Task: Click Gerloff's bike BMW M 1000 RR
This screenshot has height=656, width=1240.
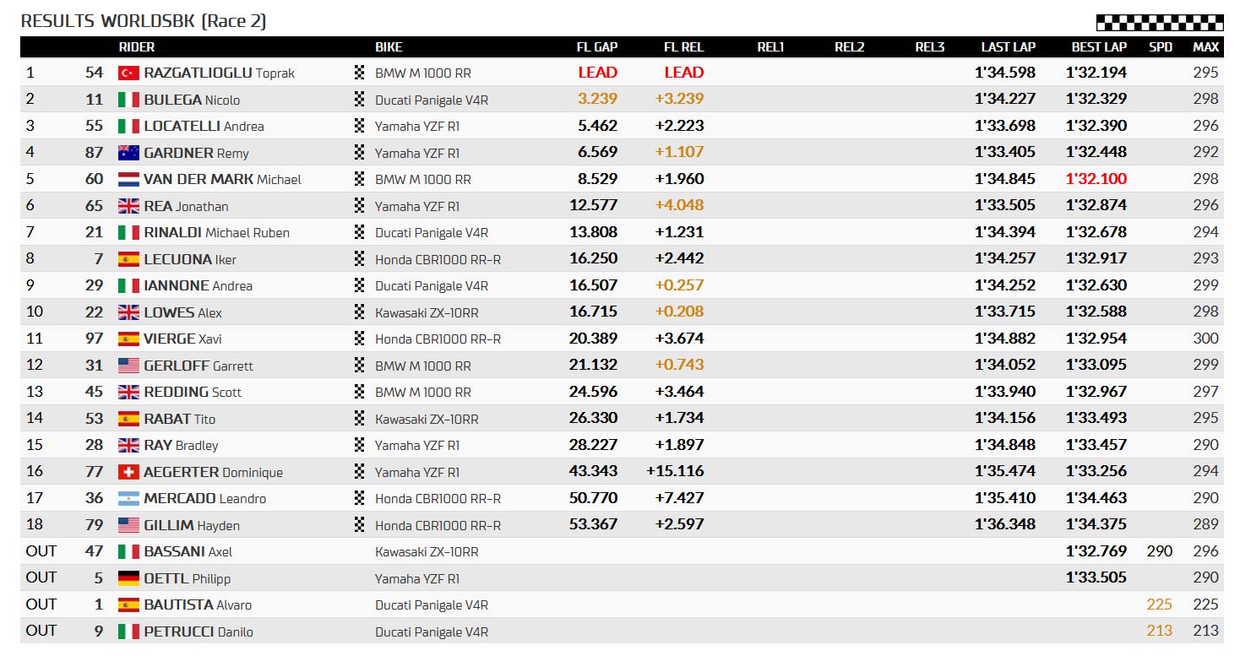Action: point(423,366)
